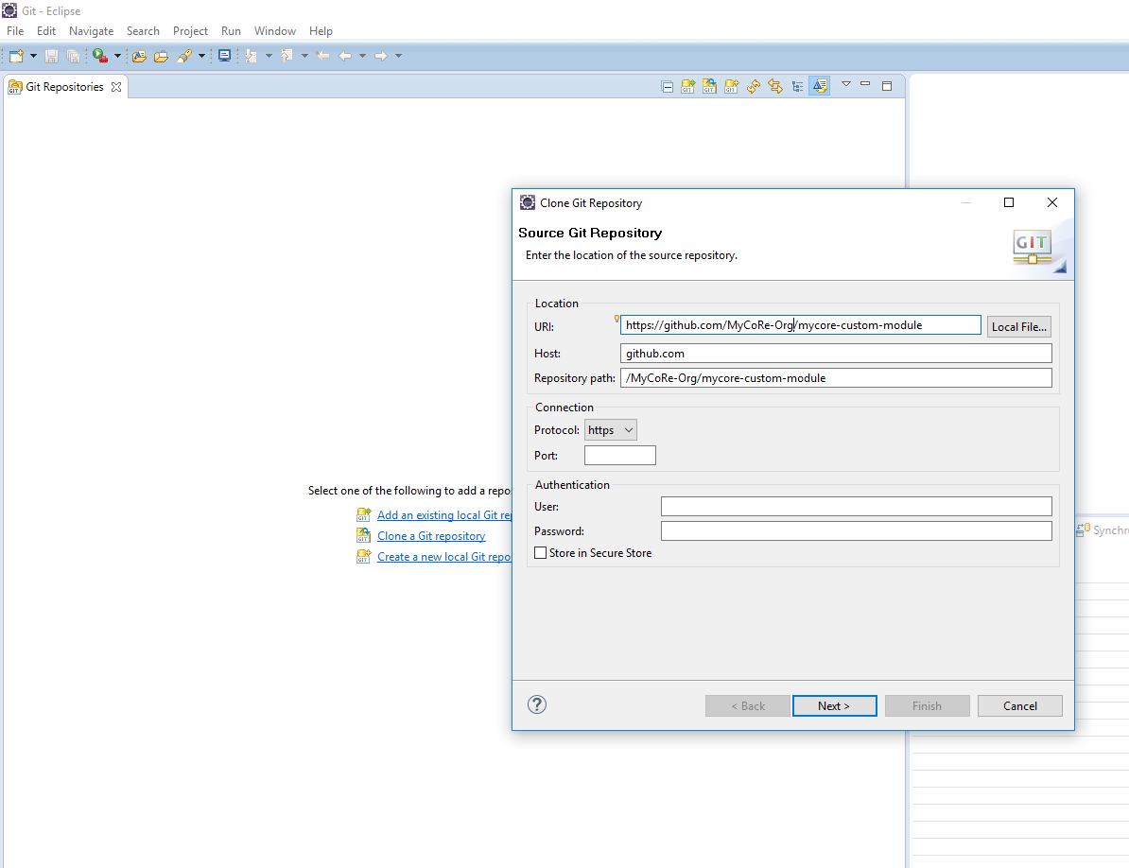The width and height of the screenshot is (1129, 868).
Task: Click the Back navigation arrow icon
Action: (346, 56)
